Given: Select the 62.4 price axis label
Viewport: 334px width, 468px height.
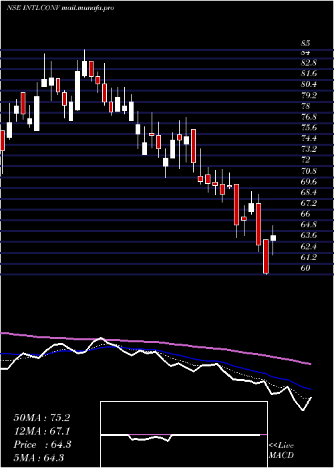Looking at the screenshot, I should pyautogui.click(x=309, y=246).
